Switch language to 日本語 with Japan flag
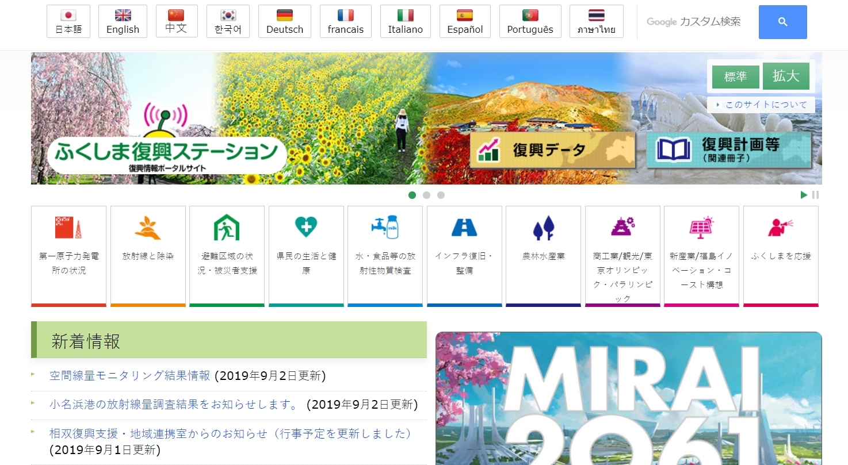848x465 pixels. point(68,21)
